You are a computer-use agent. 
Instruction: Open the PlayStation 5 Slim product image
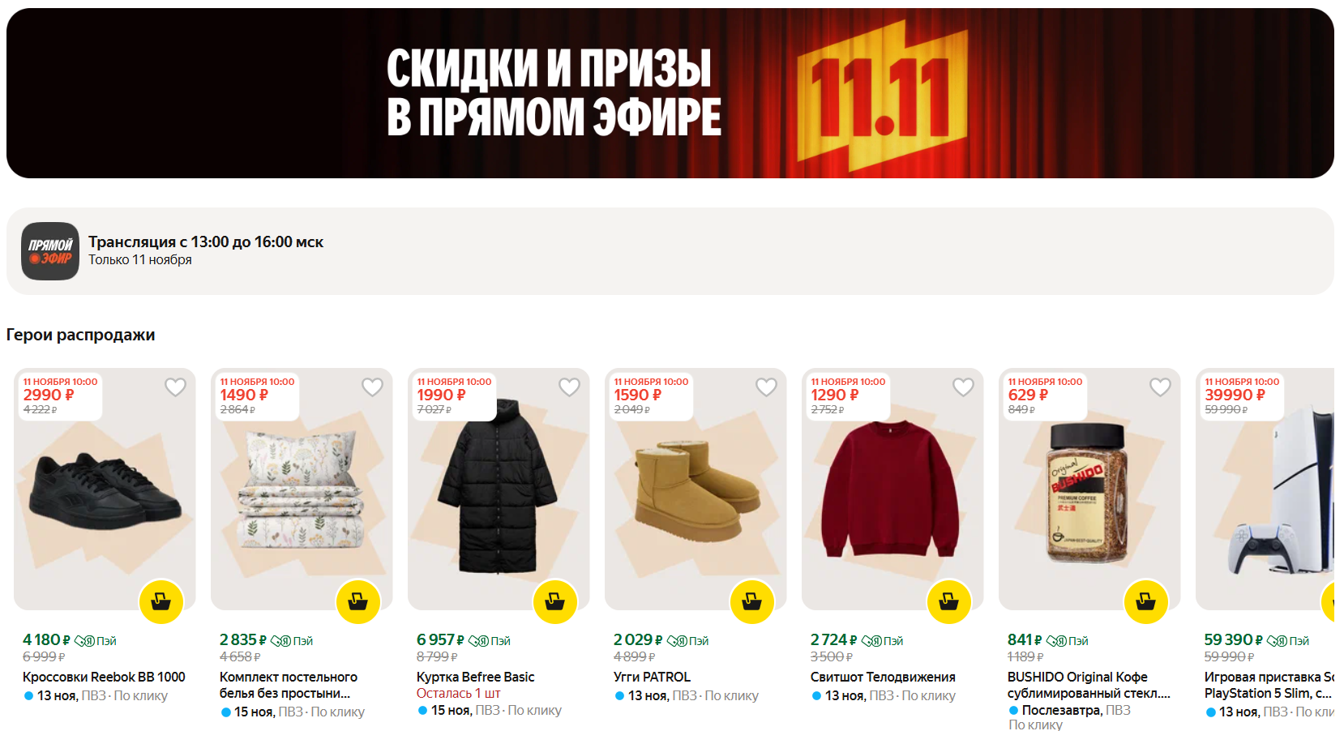[1265, 489]
